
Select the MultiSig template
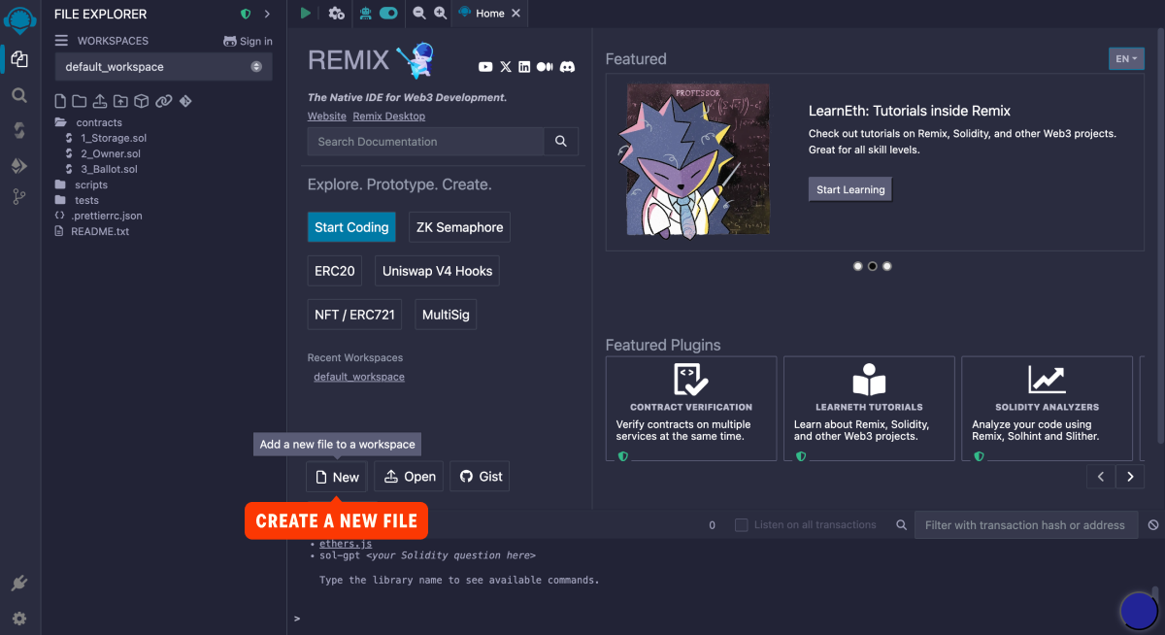tap(446, 315)
